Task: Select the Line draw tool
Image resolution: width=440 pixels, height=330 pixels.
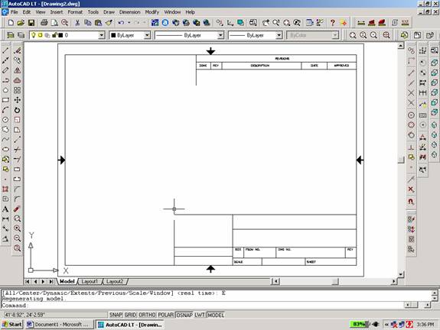Action: point(5,50)
